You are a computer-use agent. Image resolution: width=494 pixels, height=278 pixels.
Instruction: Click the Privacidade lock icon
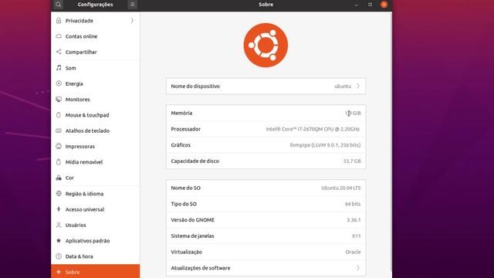(x=59, y=21)
